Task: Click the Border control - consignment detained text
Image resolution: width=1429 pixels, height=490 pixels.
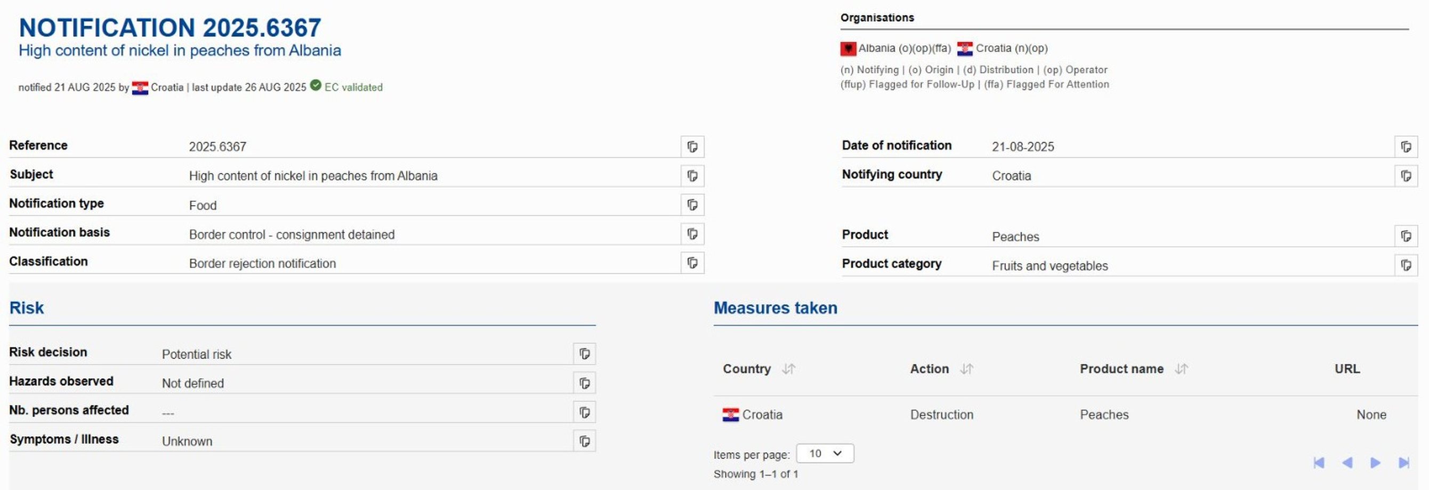Action: click(x=292, y=234)
